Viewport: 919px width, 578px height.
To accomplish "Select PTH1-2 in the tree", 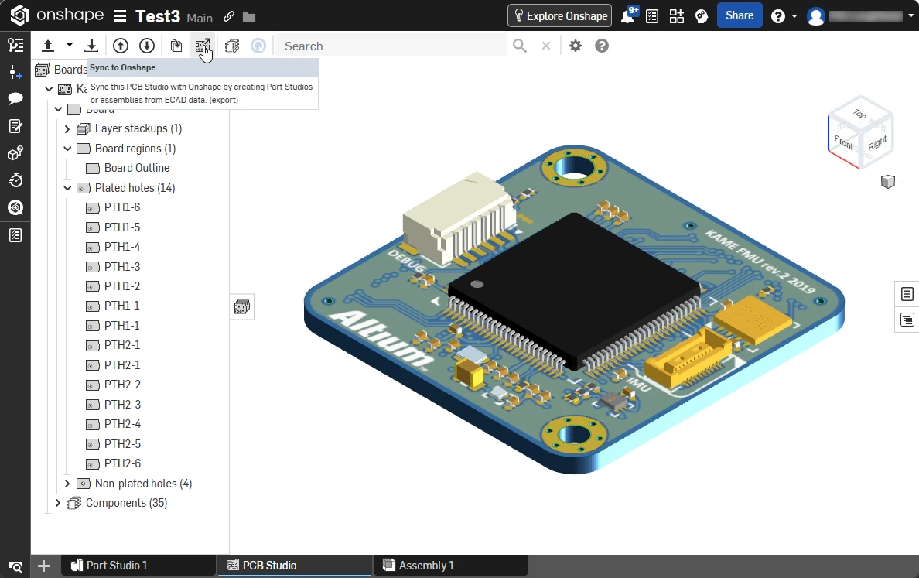I will pyautogui.click(x=122, y=286).
